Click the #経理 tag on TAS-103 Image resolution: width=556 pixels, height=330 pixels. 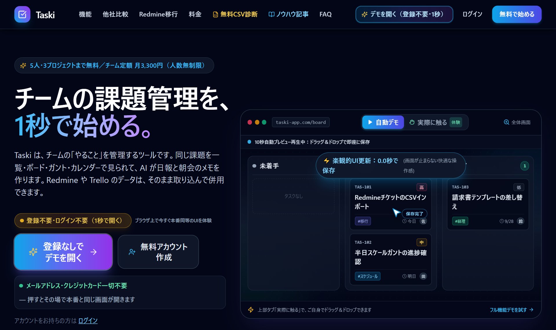point(460,221)
